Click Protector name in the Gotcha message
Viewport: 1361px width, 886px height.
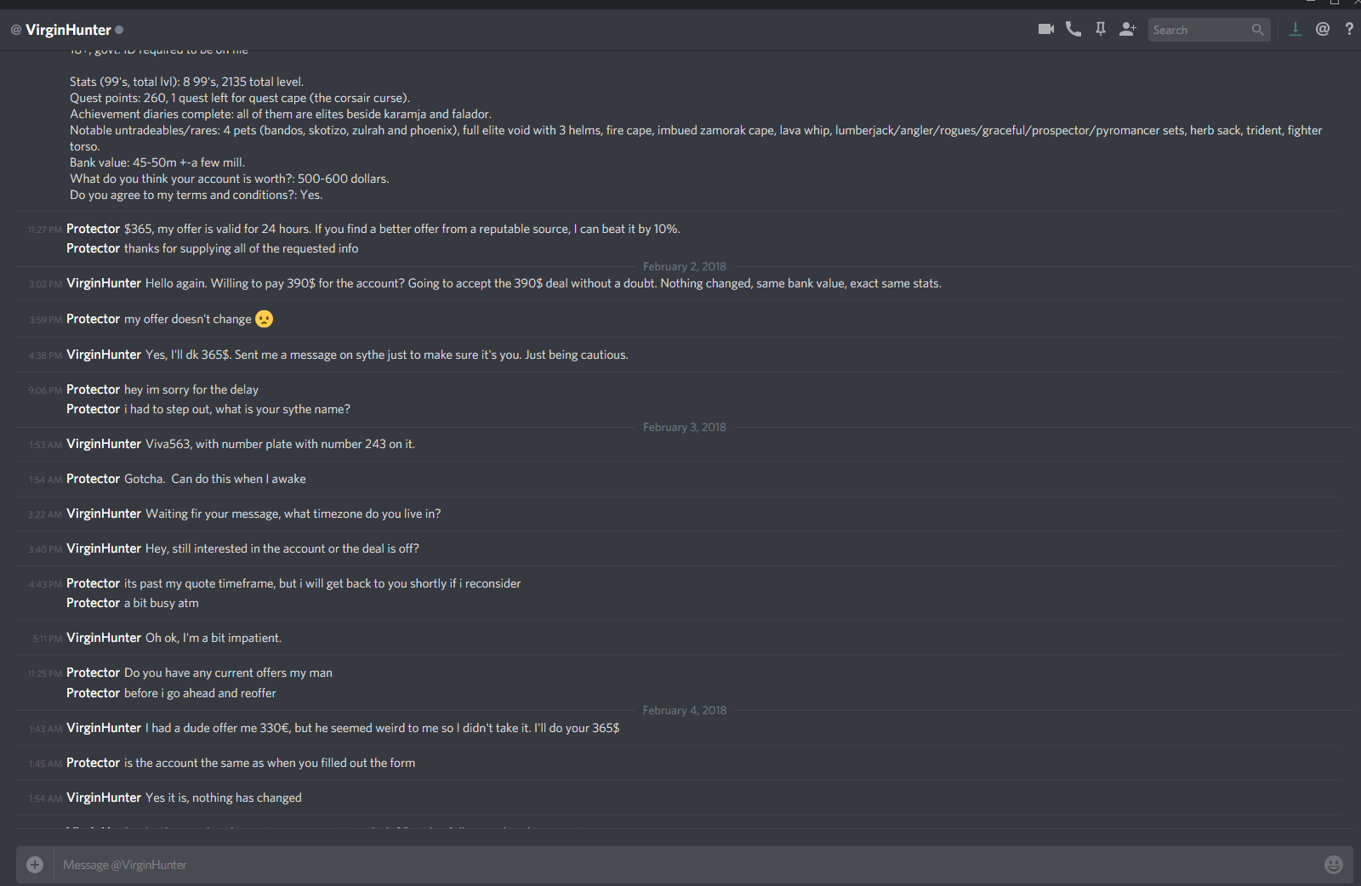(x=93, y=479)
